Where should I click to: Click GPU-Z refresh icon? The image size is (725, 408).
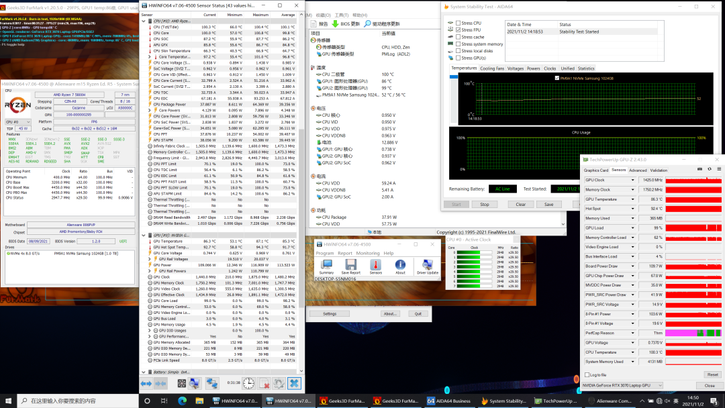point(710,170)
